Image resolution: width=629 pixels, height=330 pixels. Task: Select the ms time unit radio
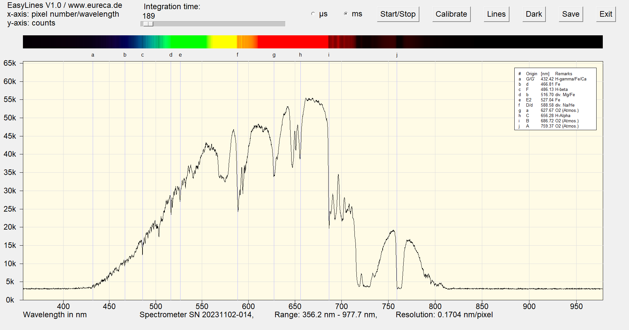(x=346, y=14)
